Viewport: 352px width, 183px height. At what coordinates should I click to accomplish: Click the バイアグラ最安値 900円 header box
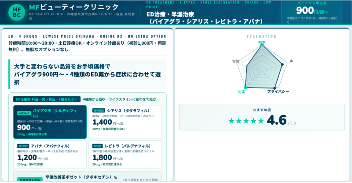(x=312, y=12)
